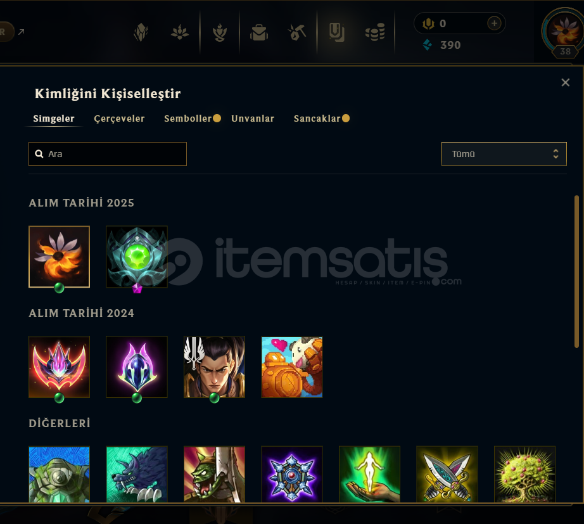
Task: Choose the pixel Blitzcrank and Poro icon
Action: [x=292, y=367]
